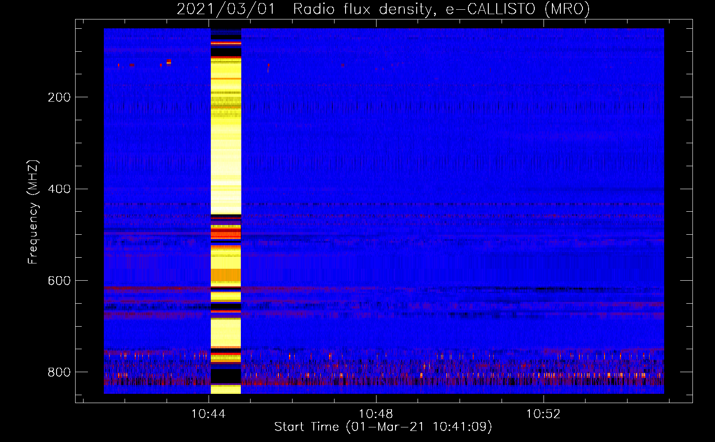Viewport: 715px width, 442px height.
Task: Click the 600 frequency tick label
Action: (59, 281)
